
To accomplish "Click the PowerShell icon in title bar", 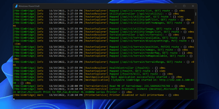I will (16, 6).
